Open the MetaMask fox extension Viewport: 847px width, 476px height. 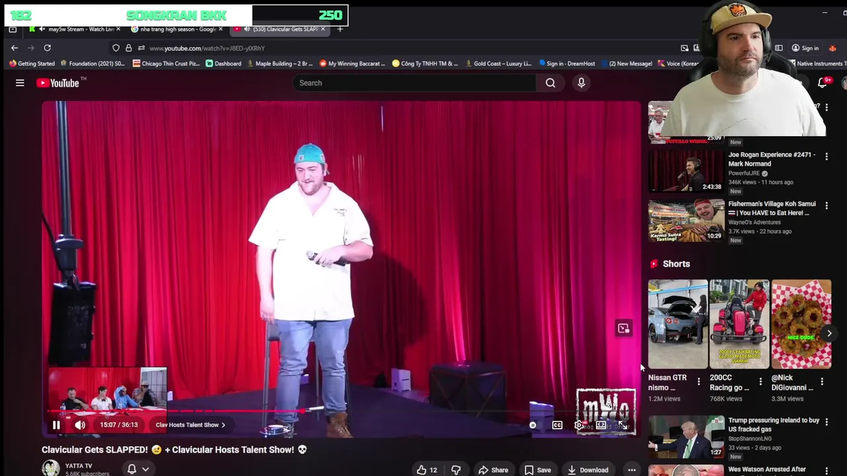pos(832,48)
